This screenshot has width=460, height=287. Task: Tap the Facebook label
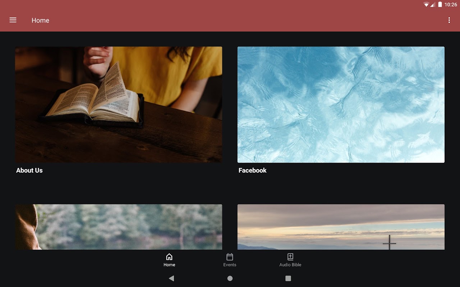252,170
